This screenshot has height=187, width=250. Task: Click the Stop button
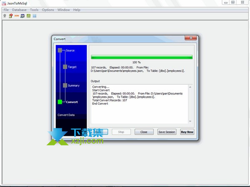click(121, 132)
